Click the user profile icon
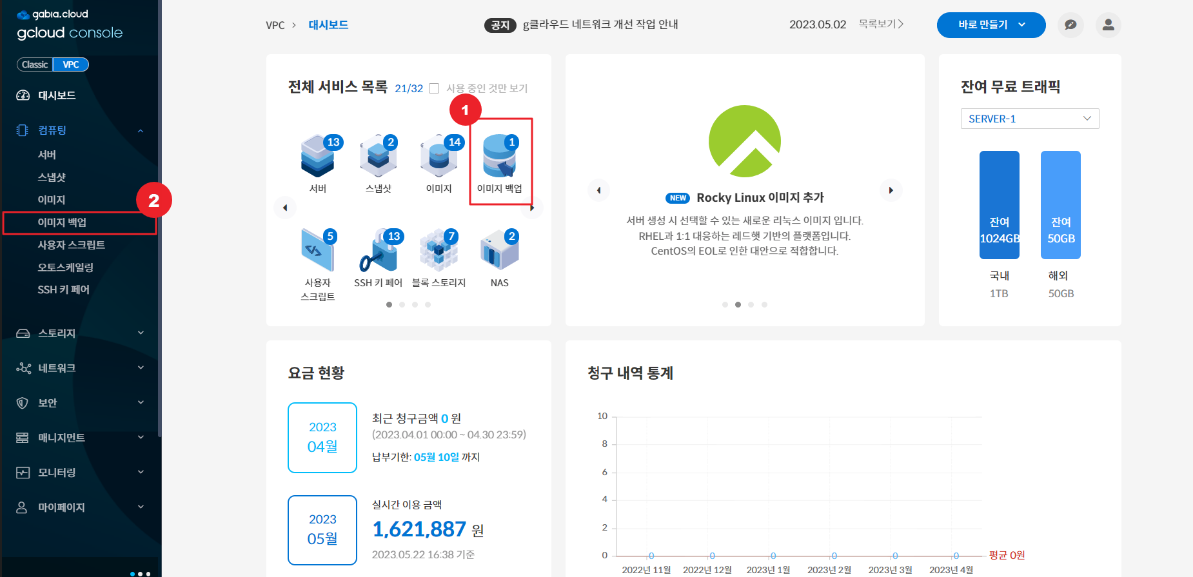This screenshot has height=577, width=1193. (x=1108, y=25)
